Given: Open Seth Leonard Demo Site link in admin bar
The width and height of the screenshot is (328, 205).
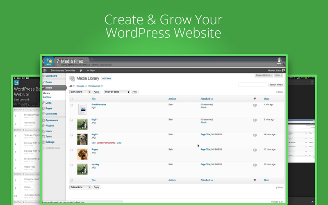Looking at the screenshot, I should 63,71.
